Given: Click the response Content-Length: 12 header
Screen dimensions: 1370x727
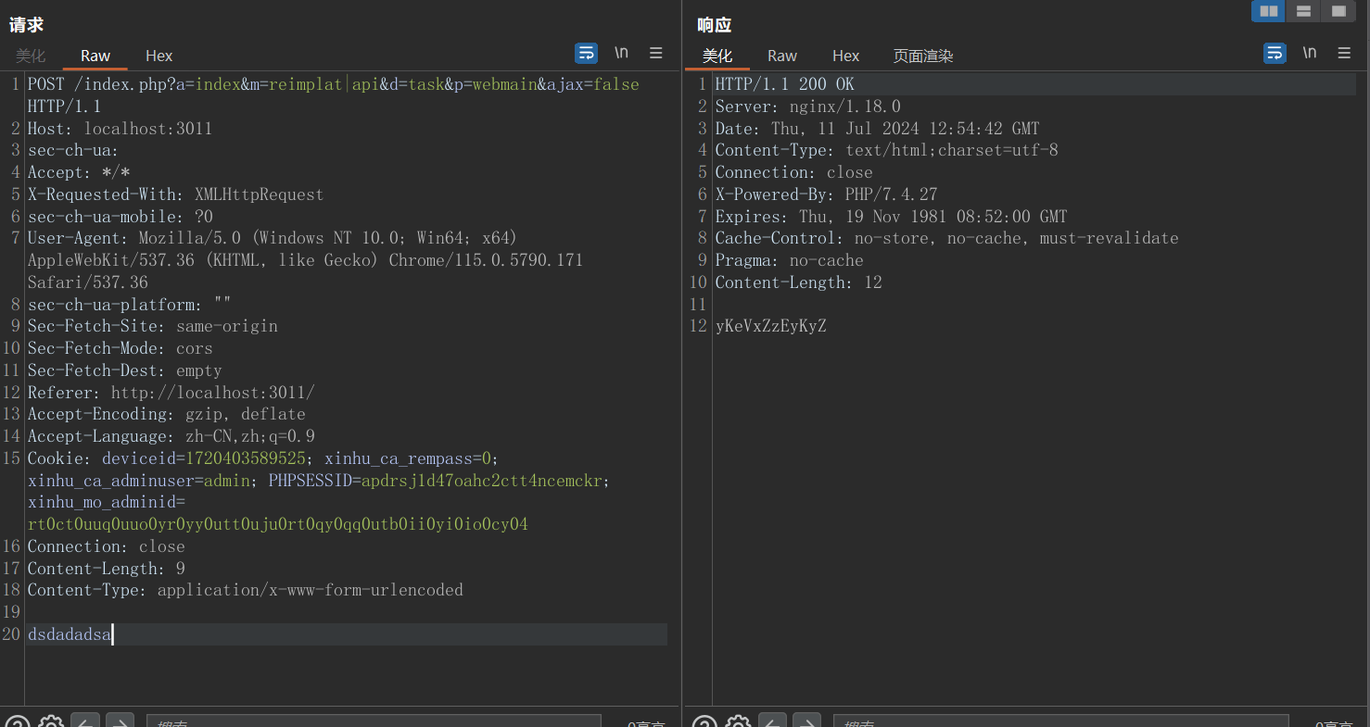Looking at the screenshot, I should coord(799,282).
